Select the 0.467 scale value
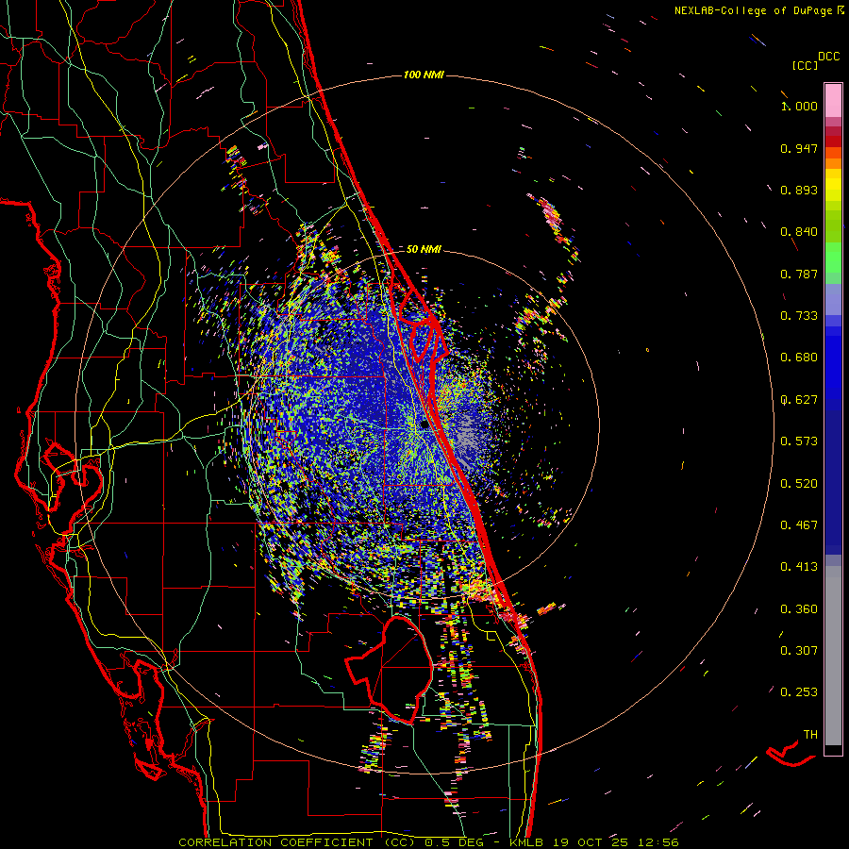Viewport: 849px width, 849px height. click(x=799, y=525)
